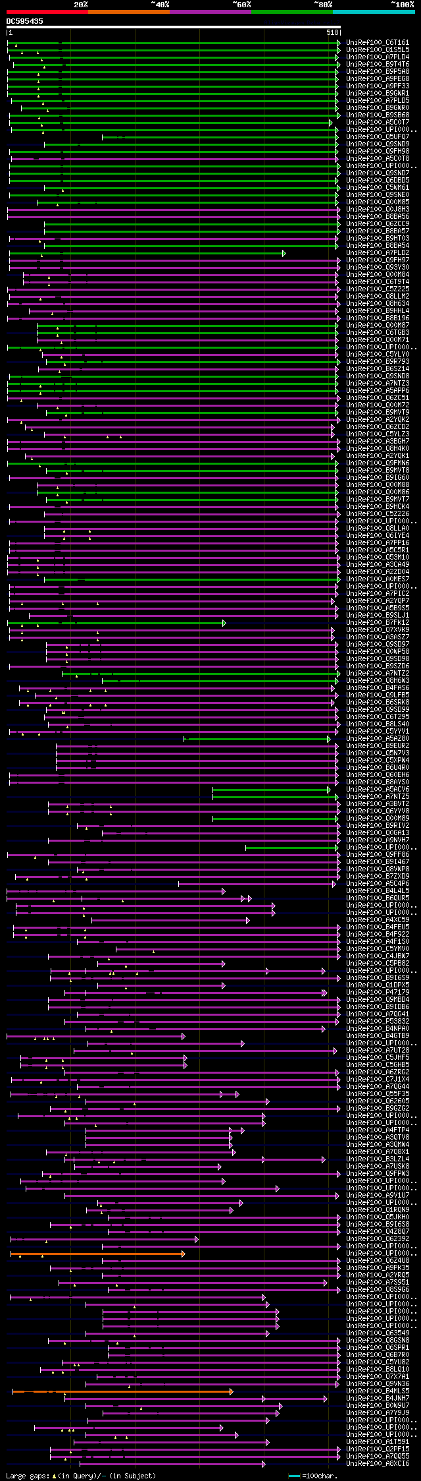
Task: Open hit UniRef100_B4GTB9
Action: click(x=378, y=1036)
